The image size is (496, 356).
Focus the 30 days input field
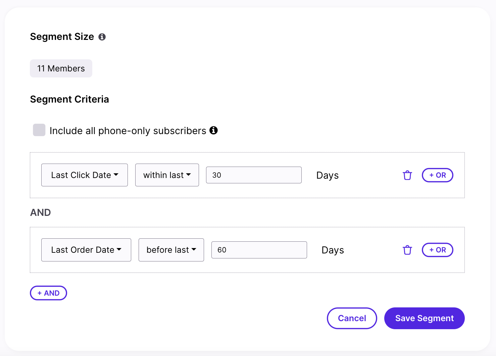tap(254, 175)
